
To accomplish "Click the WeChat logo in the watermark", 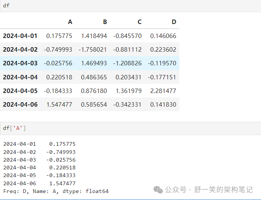I will click(x=158, y=190).
